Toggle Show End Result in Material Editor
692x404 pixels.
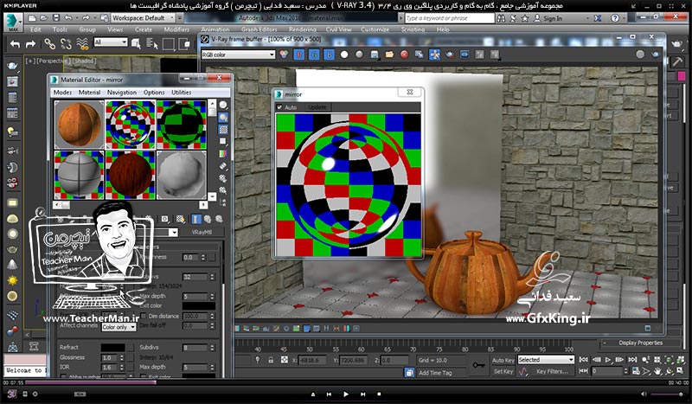tap(196, 219)
